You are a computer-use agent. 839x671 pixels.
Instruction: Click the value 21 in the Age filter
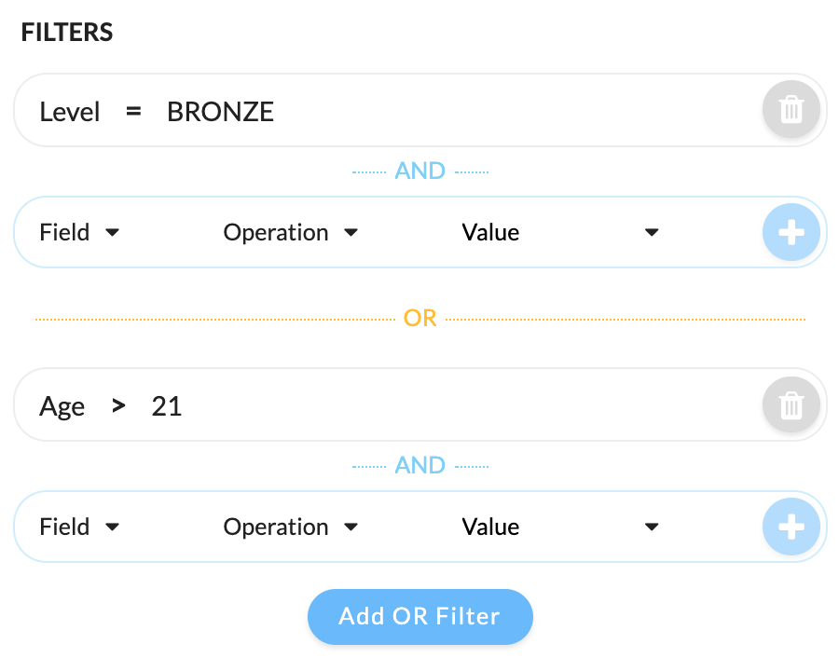click(167, 406)
